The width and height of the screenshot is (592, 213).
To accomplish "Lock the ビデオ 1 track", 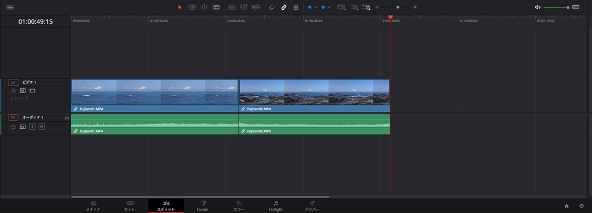I will tap(13, 91).
